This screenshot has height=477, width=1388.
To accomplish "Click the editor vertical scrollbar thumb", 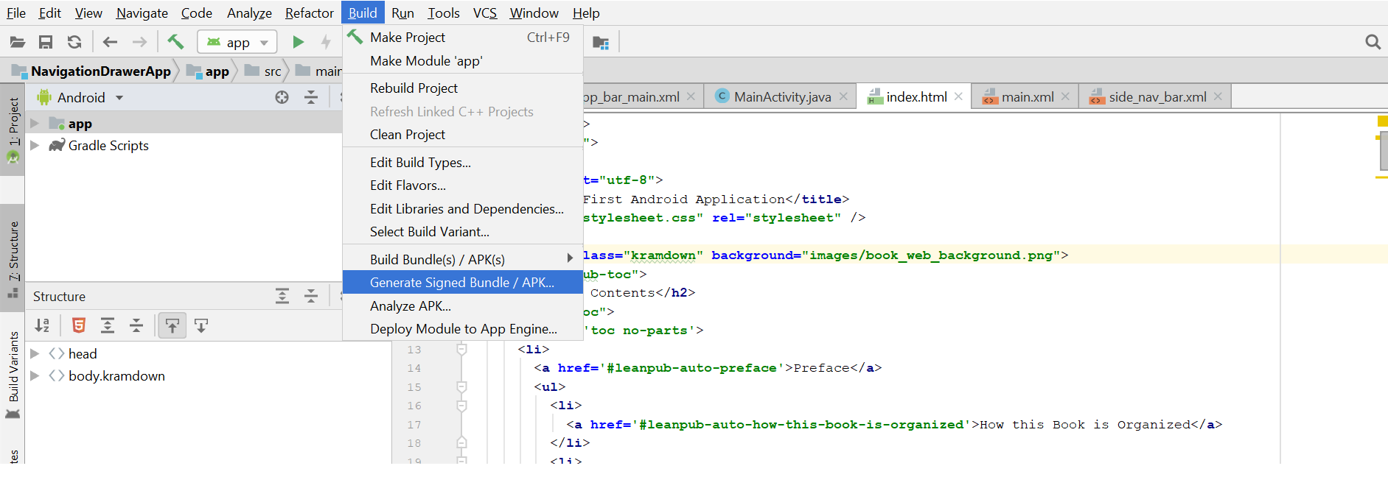I will tap(1384, 151).
